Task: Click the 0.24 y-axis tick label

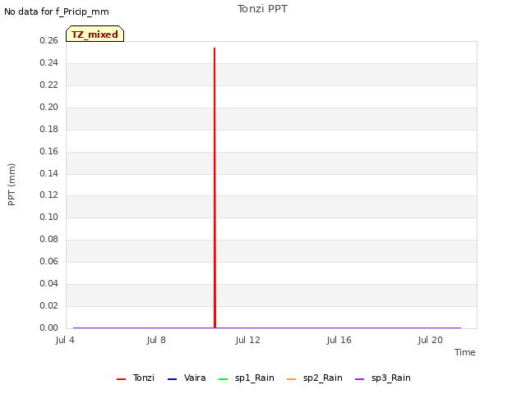Action: click(x=49, y=62)
